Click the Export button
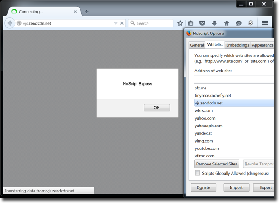 (x=264, y=187)
